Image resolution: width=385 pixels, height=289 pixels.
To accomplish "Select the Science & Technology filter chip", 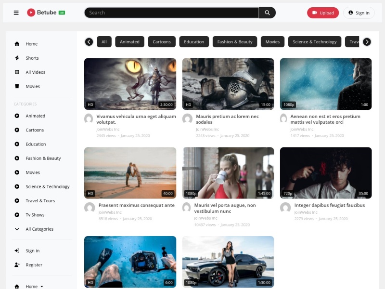I will tap(315, 42).
